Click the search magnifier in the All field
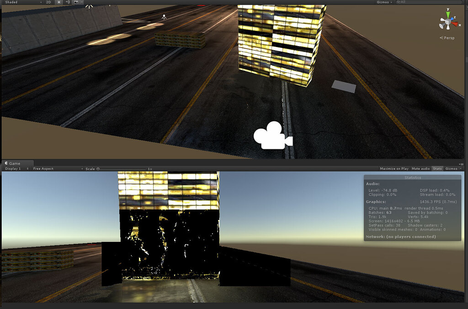Viewport: 468px width, 309px height. [x=399, y=2]
